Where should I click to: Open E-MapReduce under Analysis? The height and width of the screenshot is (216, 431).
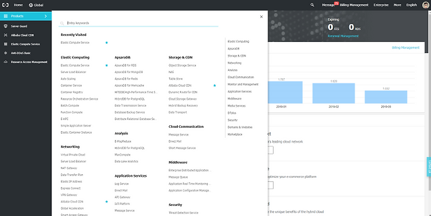point(123,141)
